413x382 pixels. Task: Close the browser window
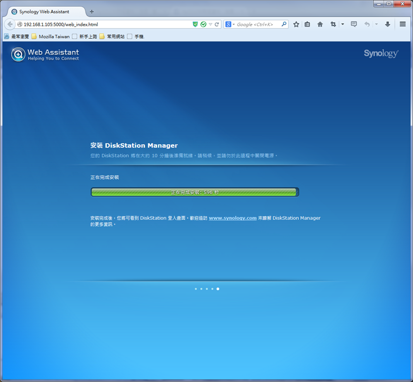point(402,3)
